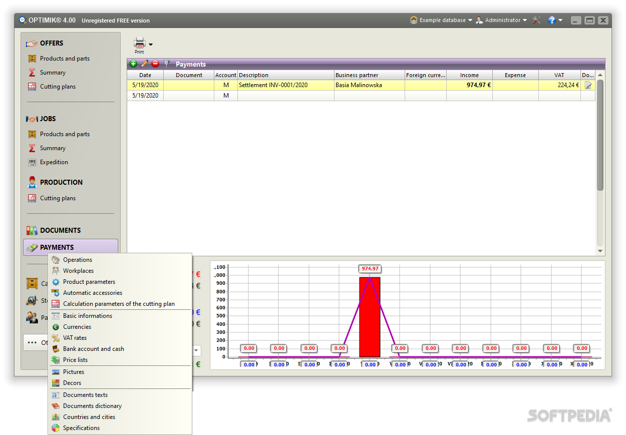The height and width of the screenshot is (435, 626).
Task: Click the VAT rates percent icon
Action: tap(56, 338)
